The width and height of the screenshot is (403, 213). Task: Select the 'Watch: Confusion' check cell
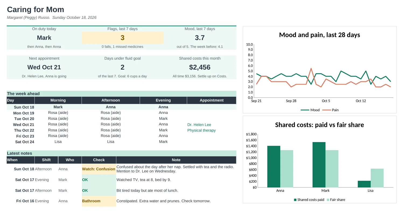99,169
